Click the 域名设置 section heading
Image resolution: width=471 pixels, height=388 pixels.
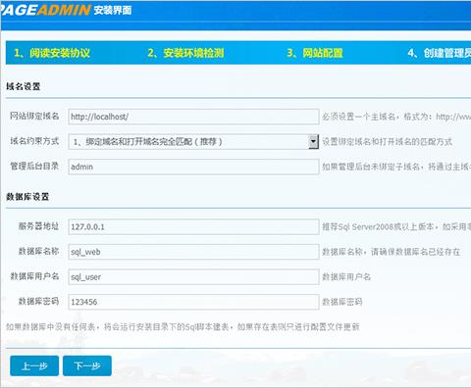tap(24, 86)
